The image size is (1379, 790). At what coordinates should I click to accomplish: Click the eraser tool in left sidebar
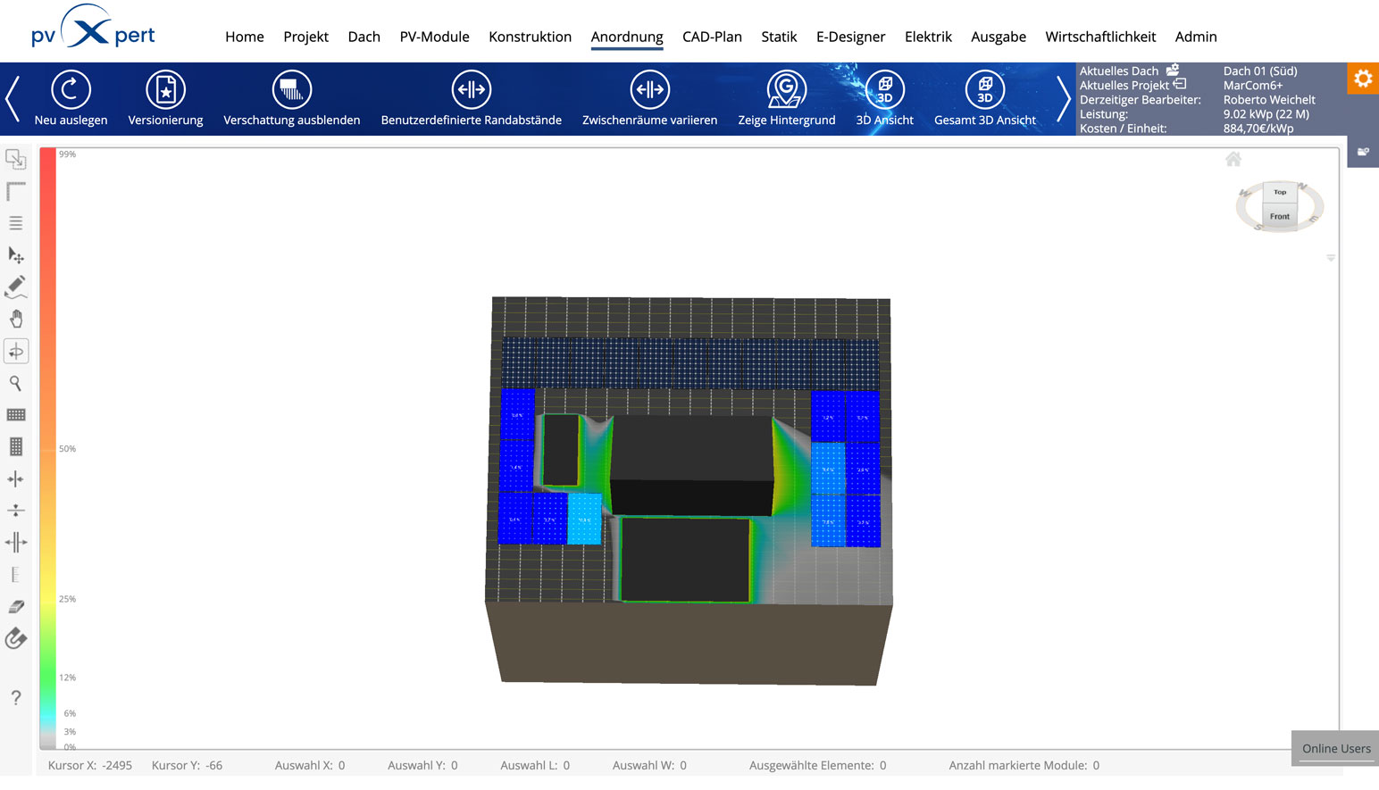16,607
